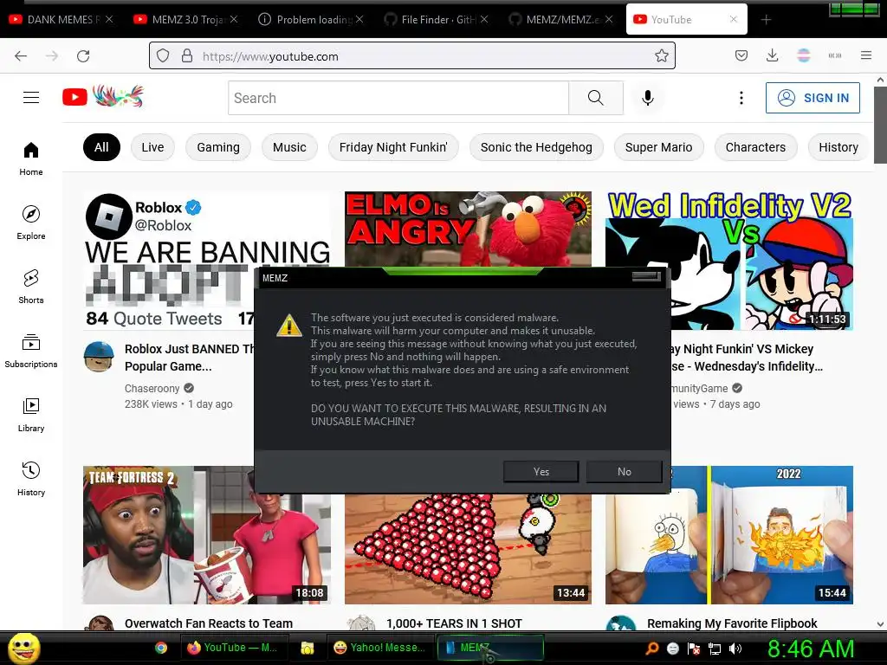Select the Characters filter chip

pos(755,147)
